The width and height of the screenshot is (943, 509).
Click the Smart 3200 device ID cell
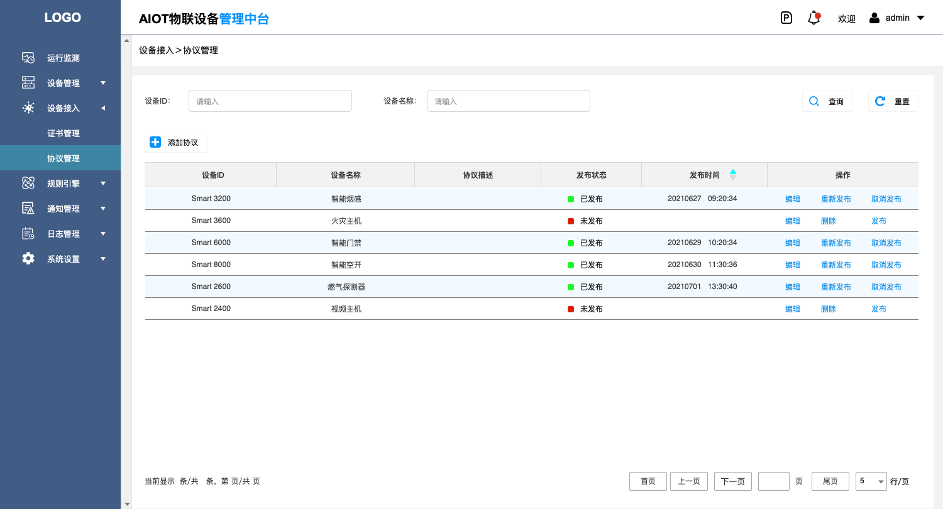coord(211,199)
